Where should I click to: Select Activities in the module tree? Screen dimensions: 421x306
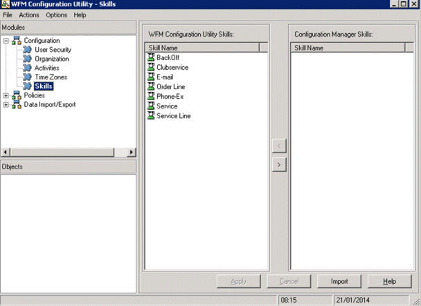tap(46, 68)
